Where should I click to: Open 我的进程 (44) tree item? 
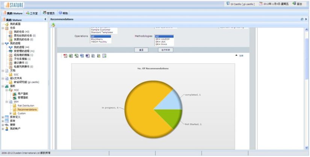pos(21,47)
